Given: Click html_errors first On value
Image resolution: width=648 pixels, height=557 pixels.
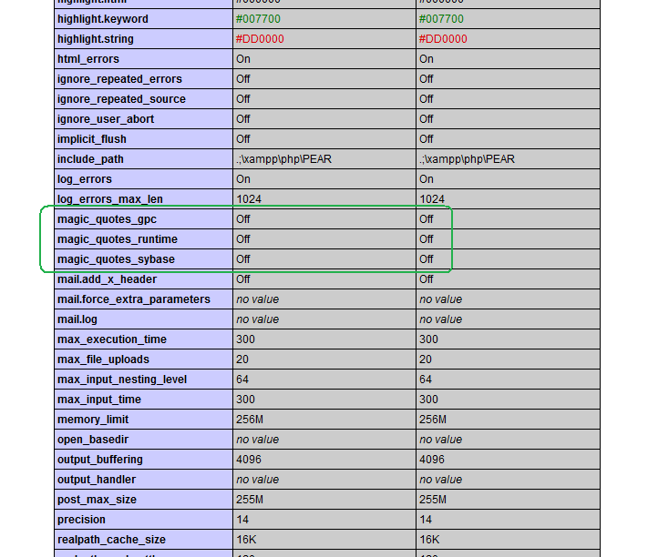Looking at the screenshot, I should pyautogui.click(x=243, y=59).
